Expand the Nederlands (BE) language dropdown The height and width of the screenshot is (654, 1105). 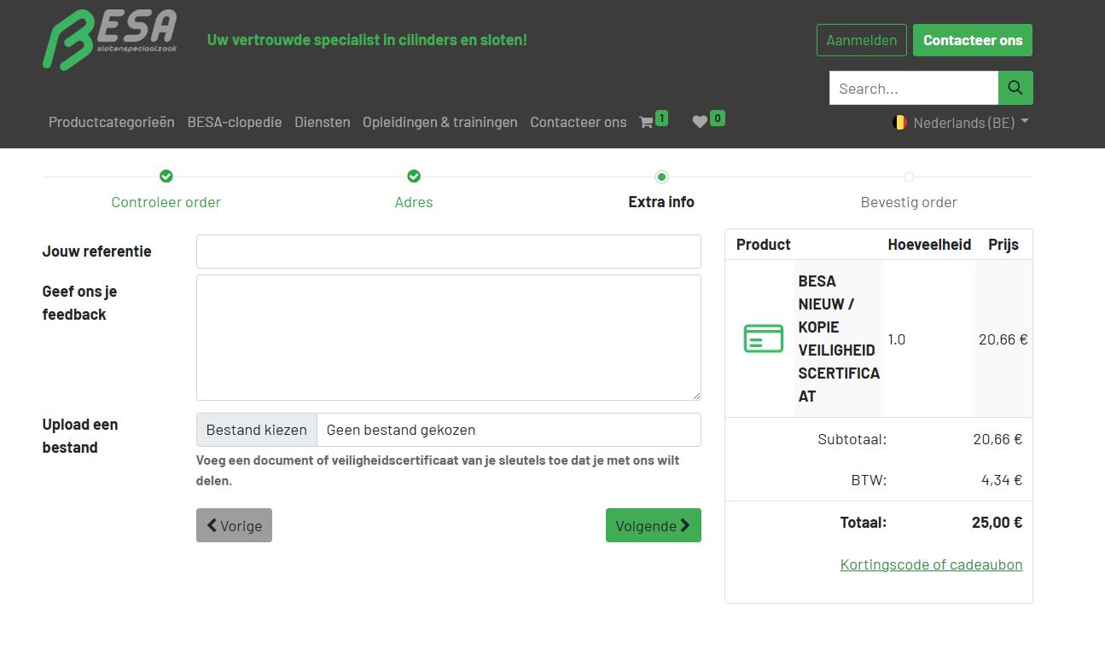pyautogui.click(x=961, y=122)
